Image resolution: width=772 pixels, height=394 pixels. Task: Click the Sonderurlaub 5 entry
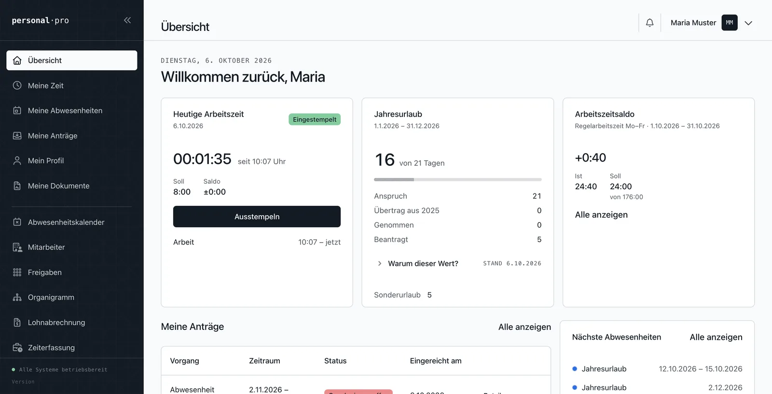pos(403,295)
